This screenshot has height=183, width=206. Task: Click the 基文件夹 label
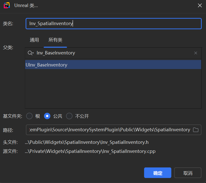tap(13, 116)
